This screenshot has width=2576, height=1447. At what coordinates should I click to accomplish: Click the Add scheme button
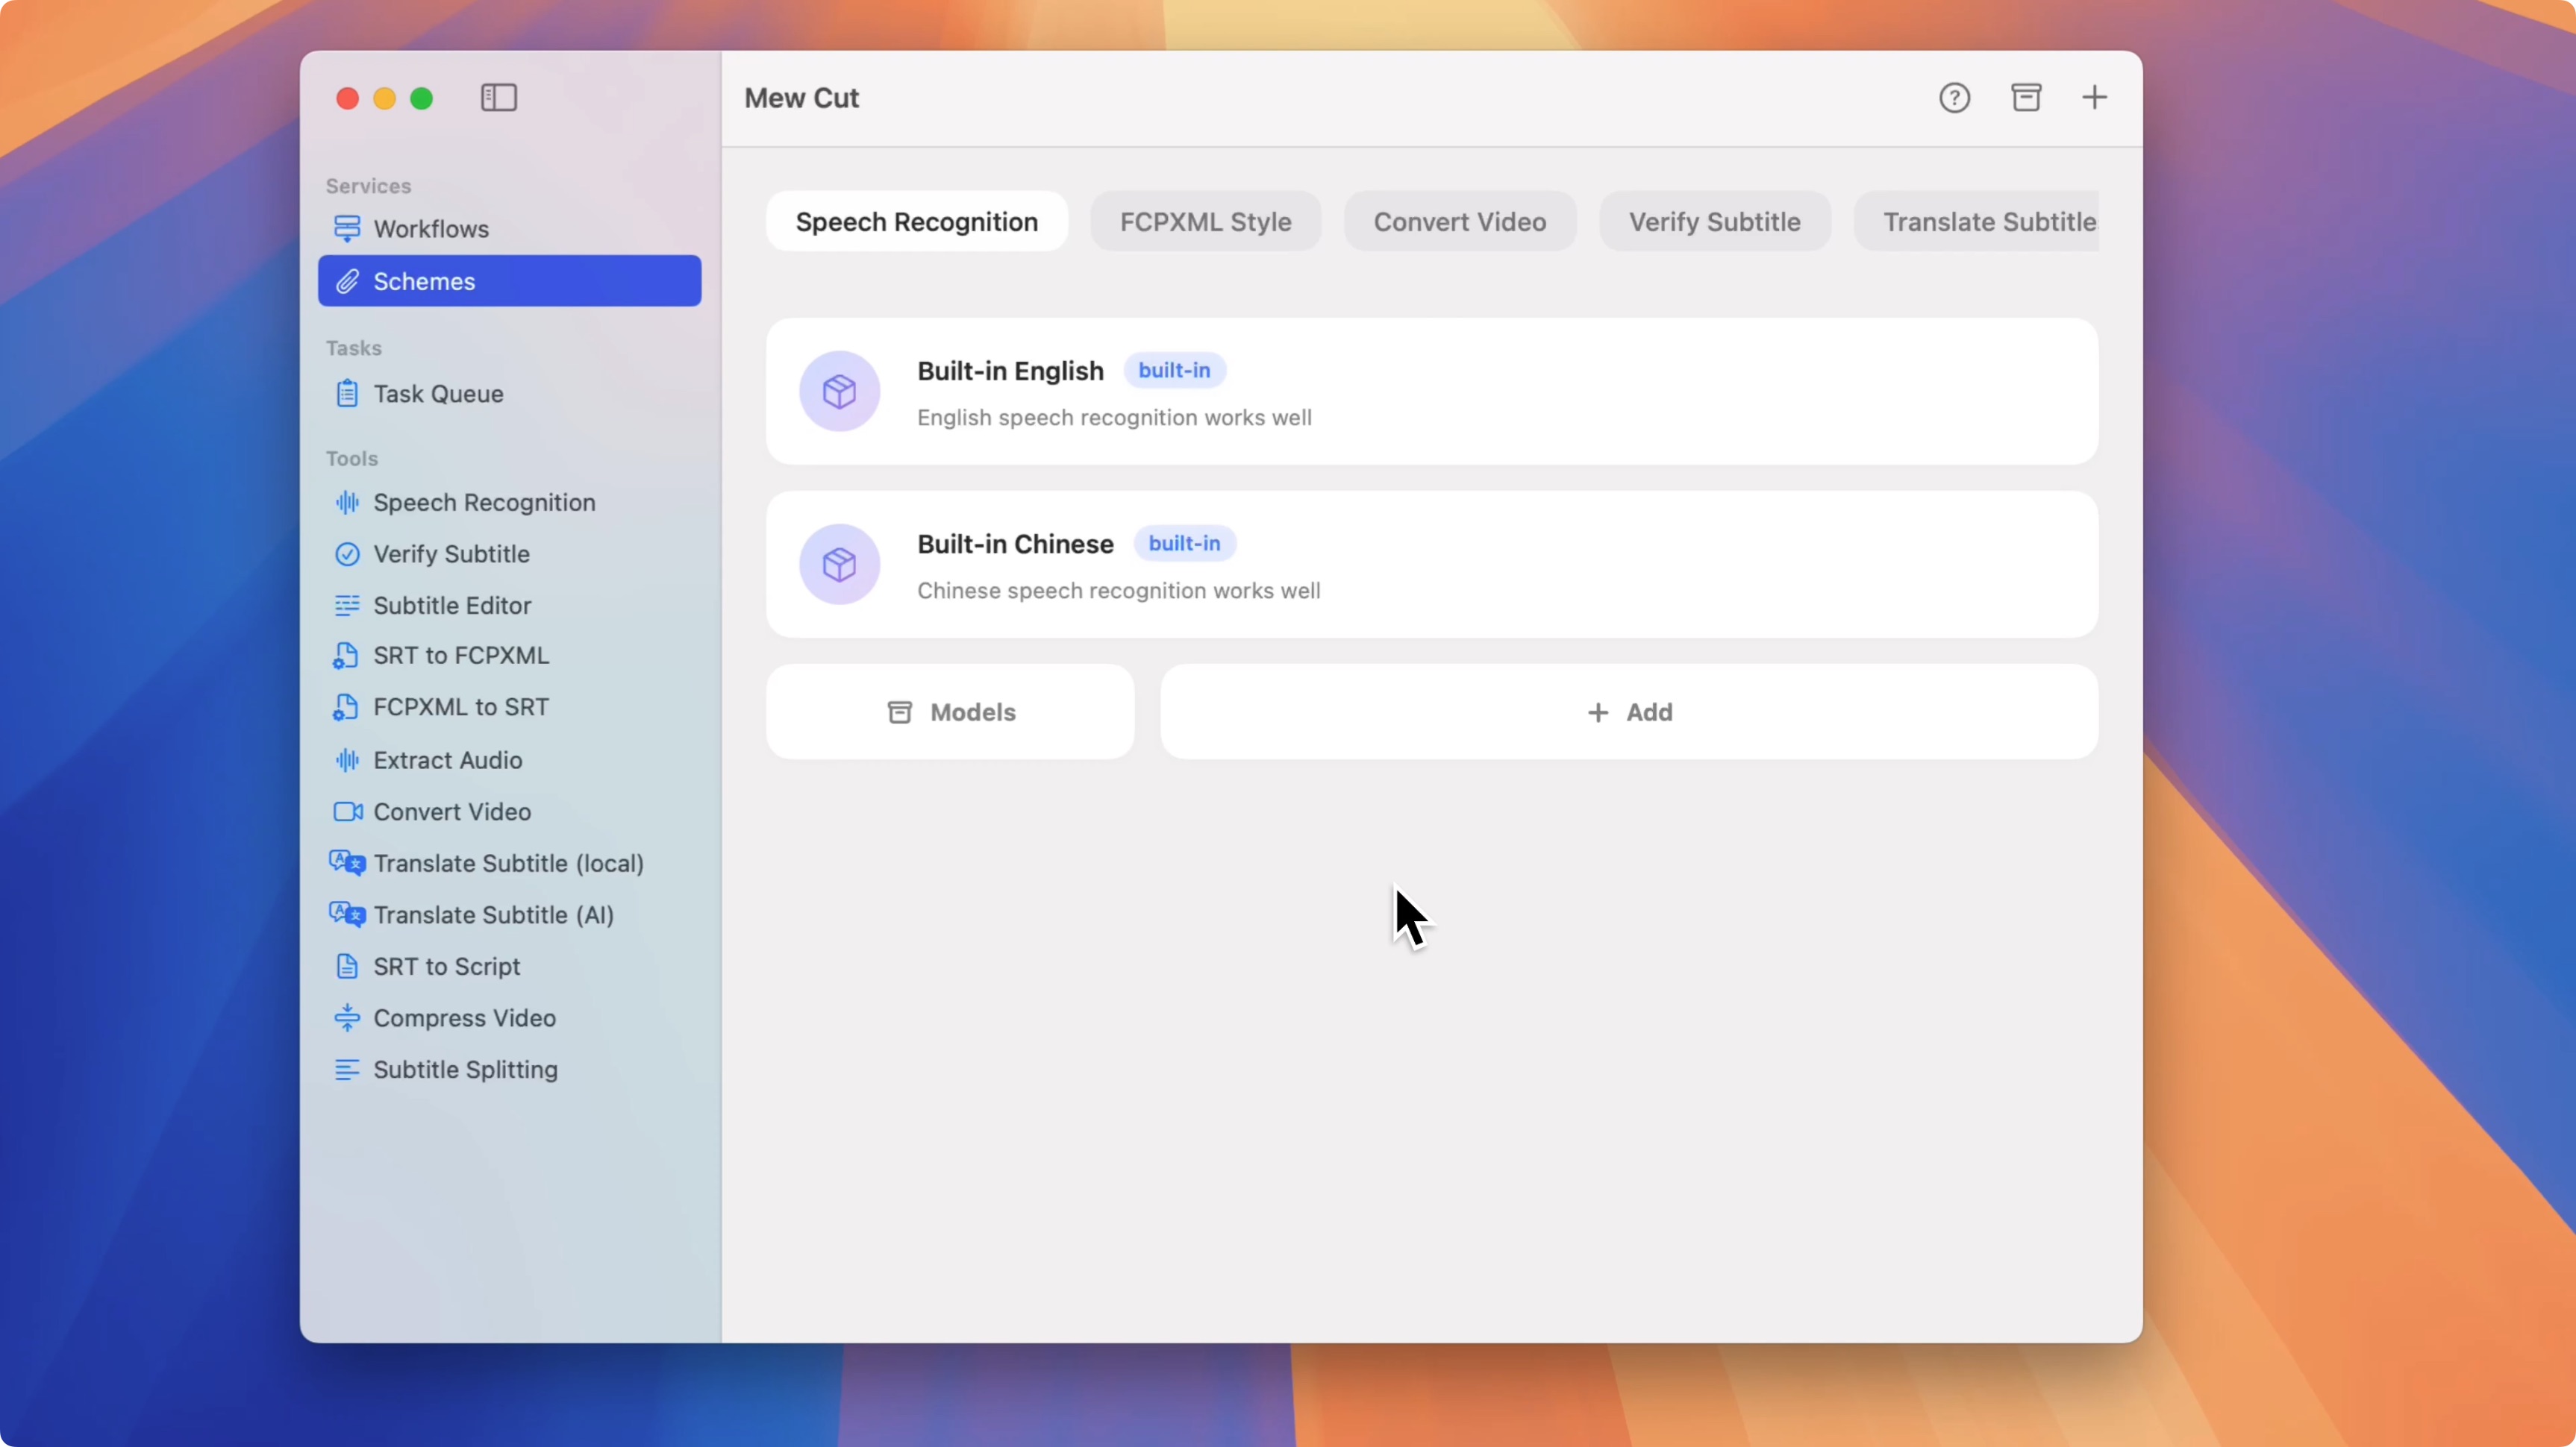[1629, 712]
